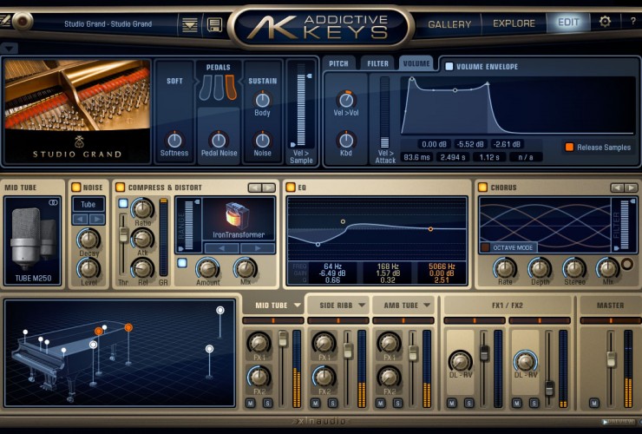Solo the Side Ribb channel

332,404
